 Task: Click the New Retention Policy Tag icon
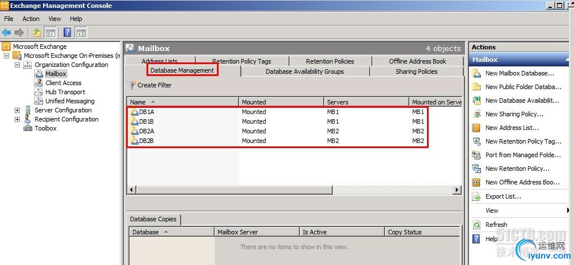476,141
